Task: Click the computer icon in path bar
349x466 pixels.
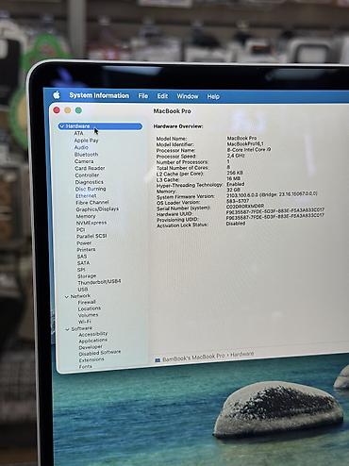Action: [158, 360]
